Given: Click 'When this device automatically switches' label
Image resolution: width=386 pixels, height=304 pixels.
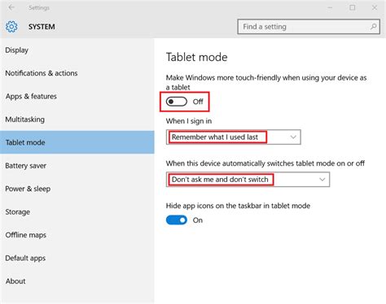Looking at the screenshot, I should point(265,163).
